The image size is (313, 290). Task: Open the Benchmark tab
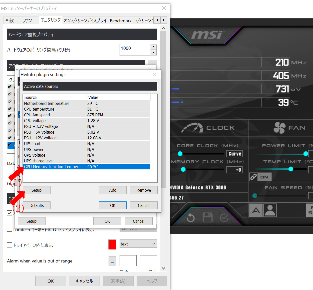[121, 21]
